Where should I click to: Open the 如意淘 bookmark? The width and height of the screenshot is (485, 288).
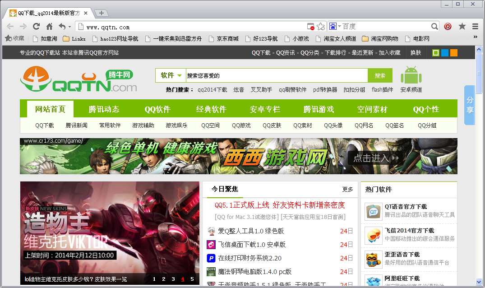pos(45,39)
